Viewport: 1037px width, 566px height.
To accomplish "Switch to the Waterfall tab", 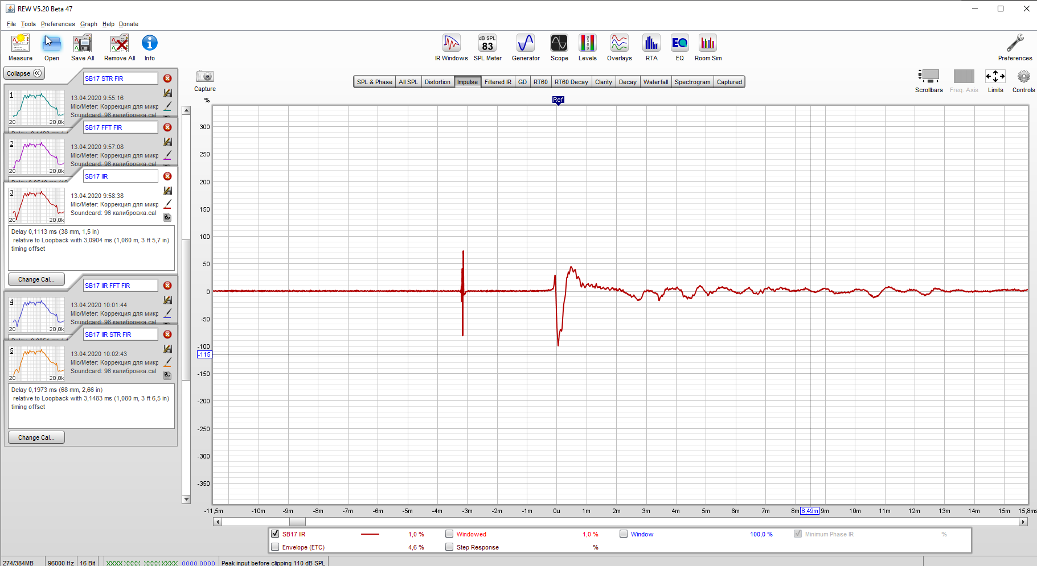I will [656, 82].
